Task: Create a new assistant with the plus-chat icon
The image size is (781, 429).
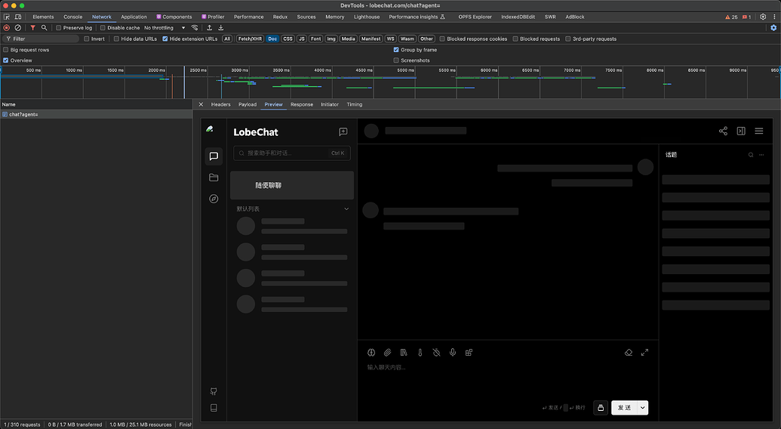Action: 343,132
